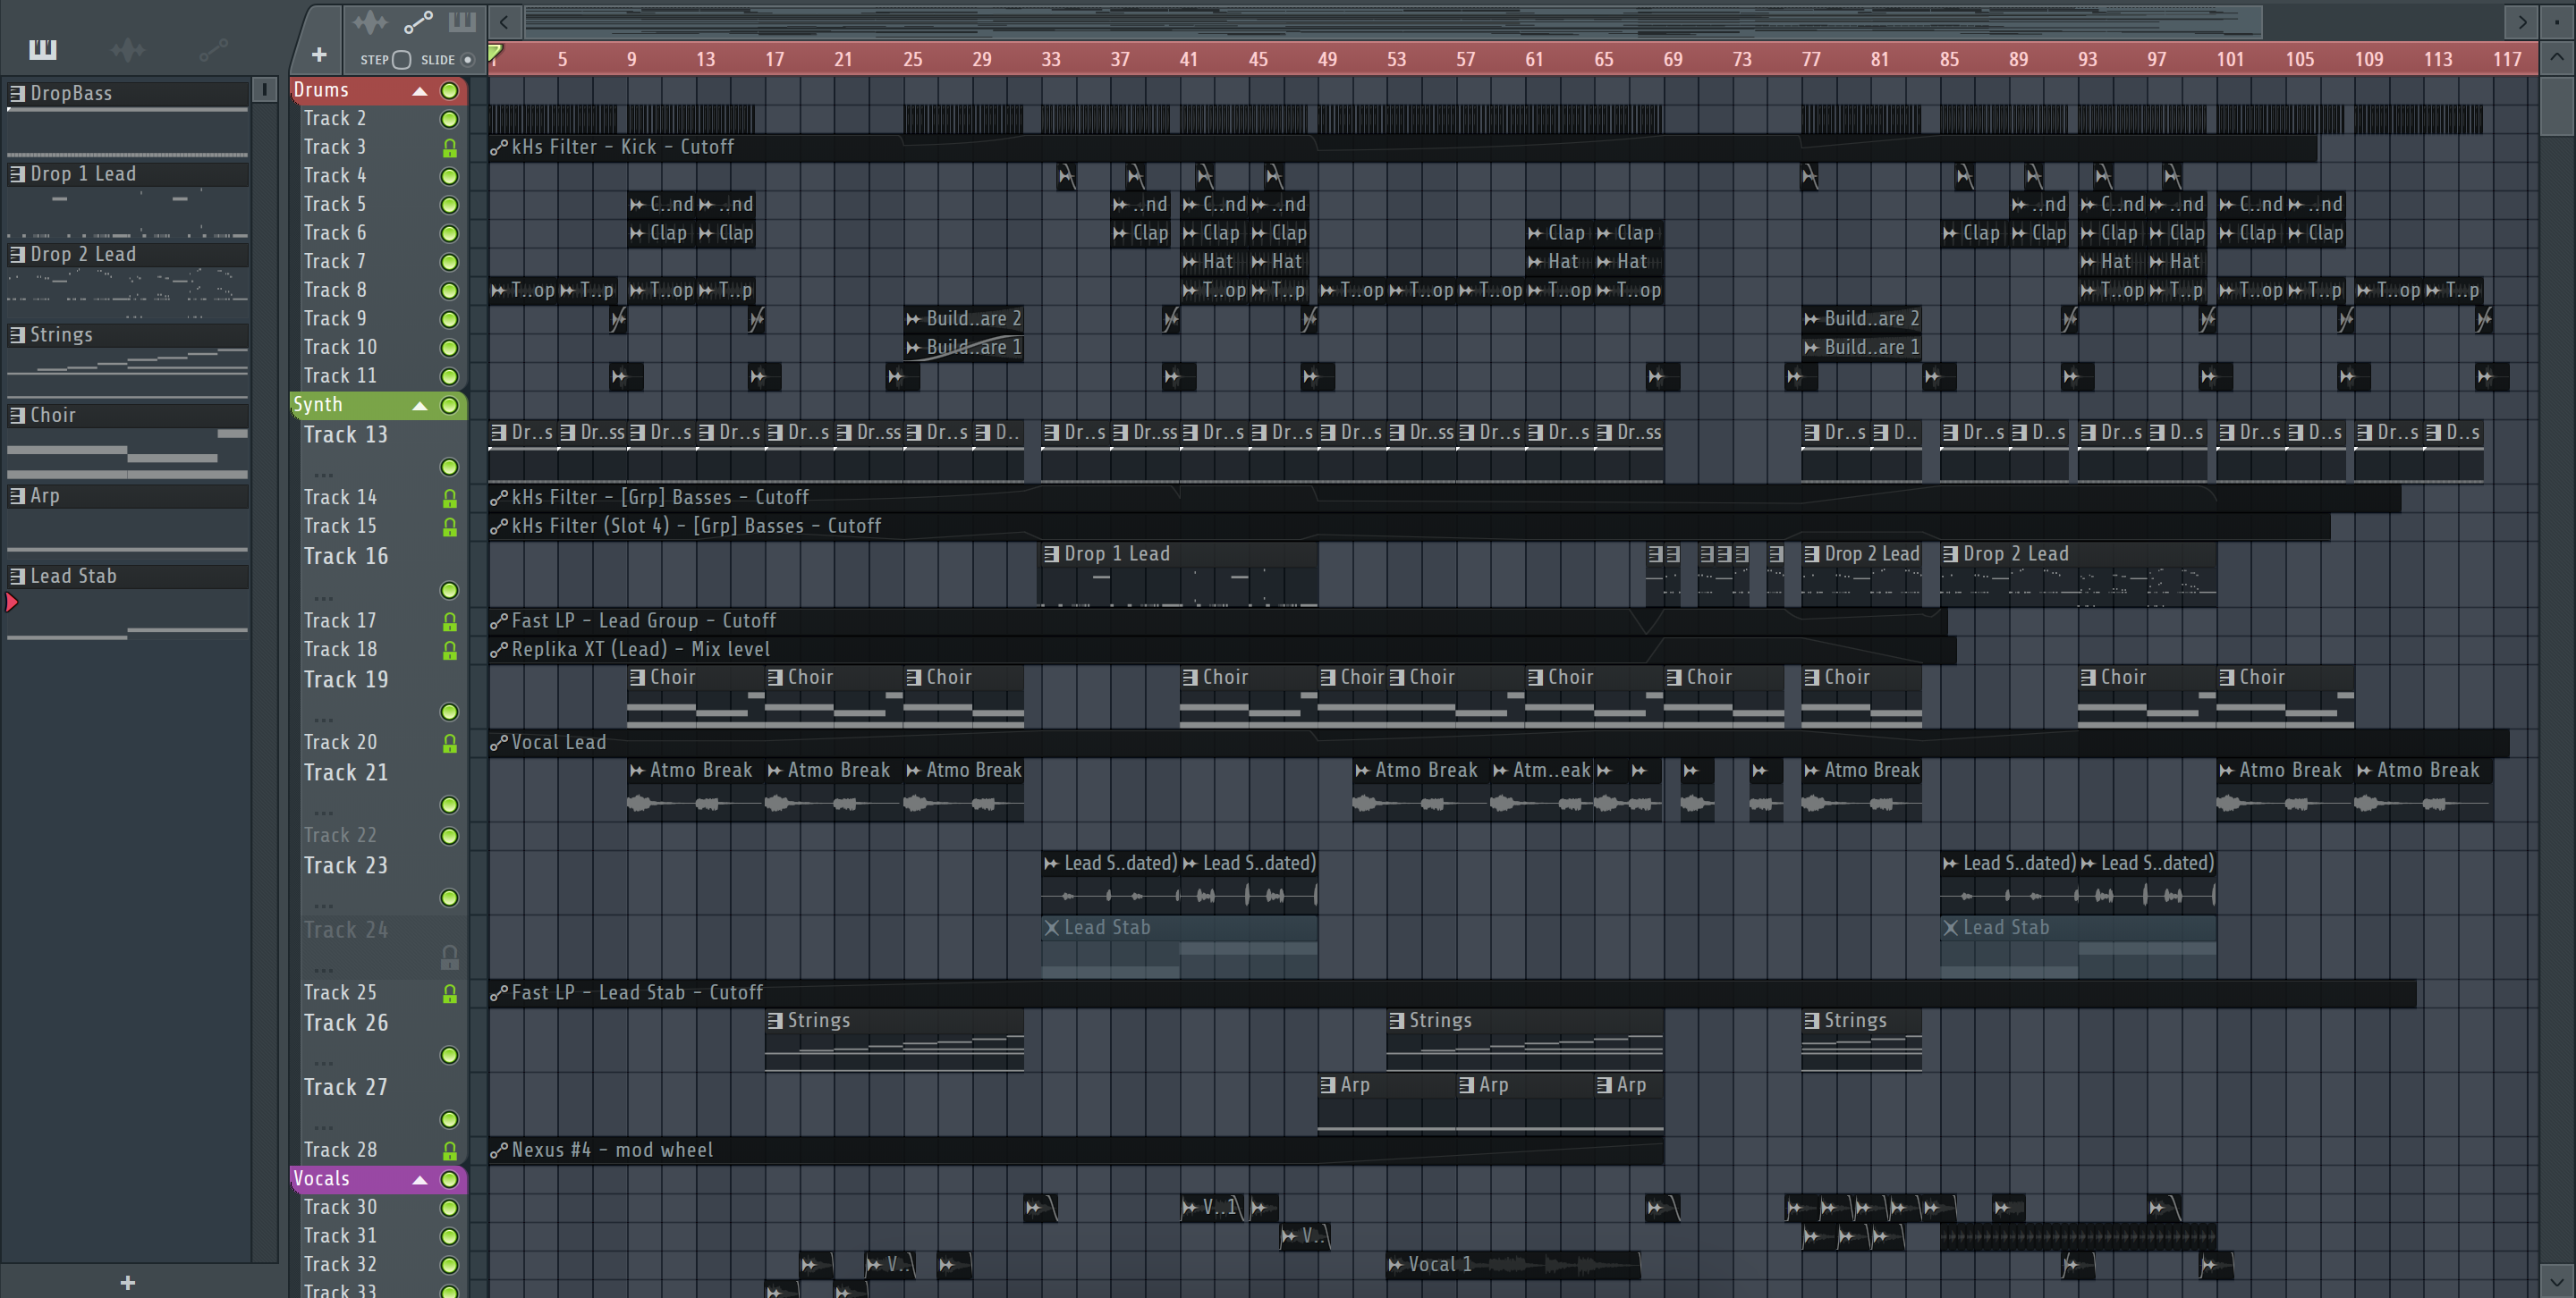
Task: Enable the STEP editing checkbox
Action: click(x=401, y=60)
